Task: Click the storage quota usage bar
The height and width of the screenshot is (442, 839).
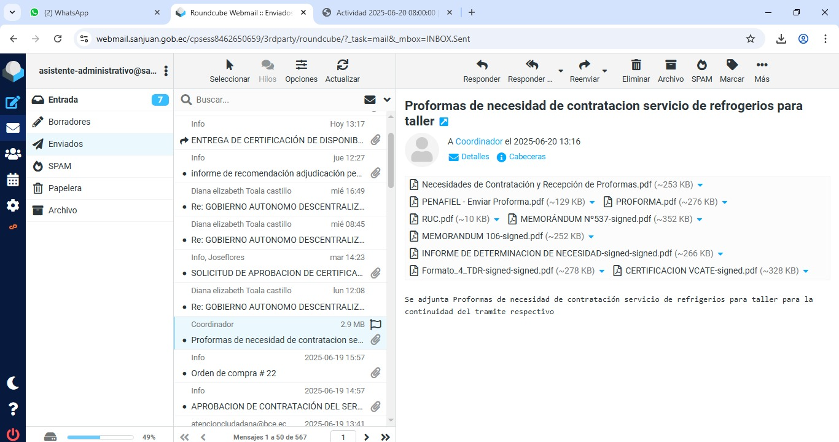Action: (x=100, y=437)
